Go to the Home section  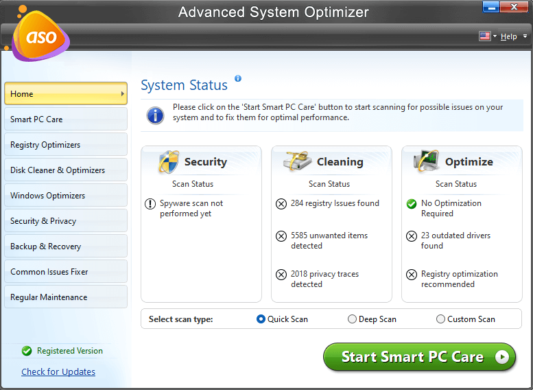tap(66, 93)
